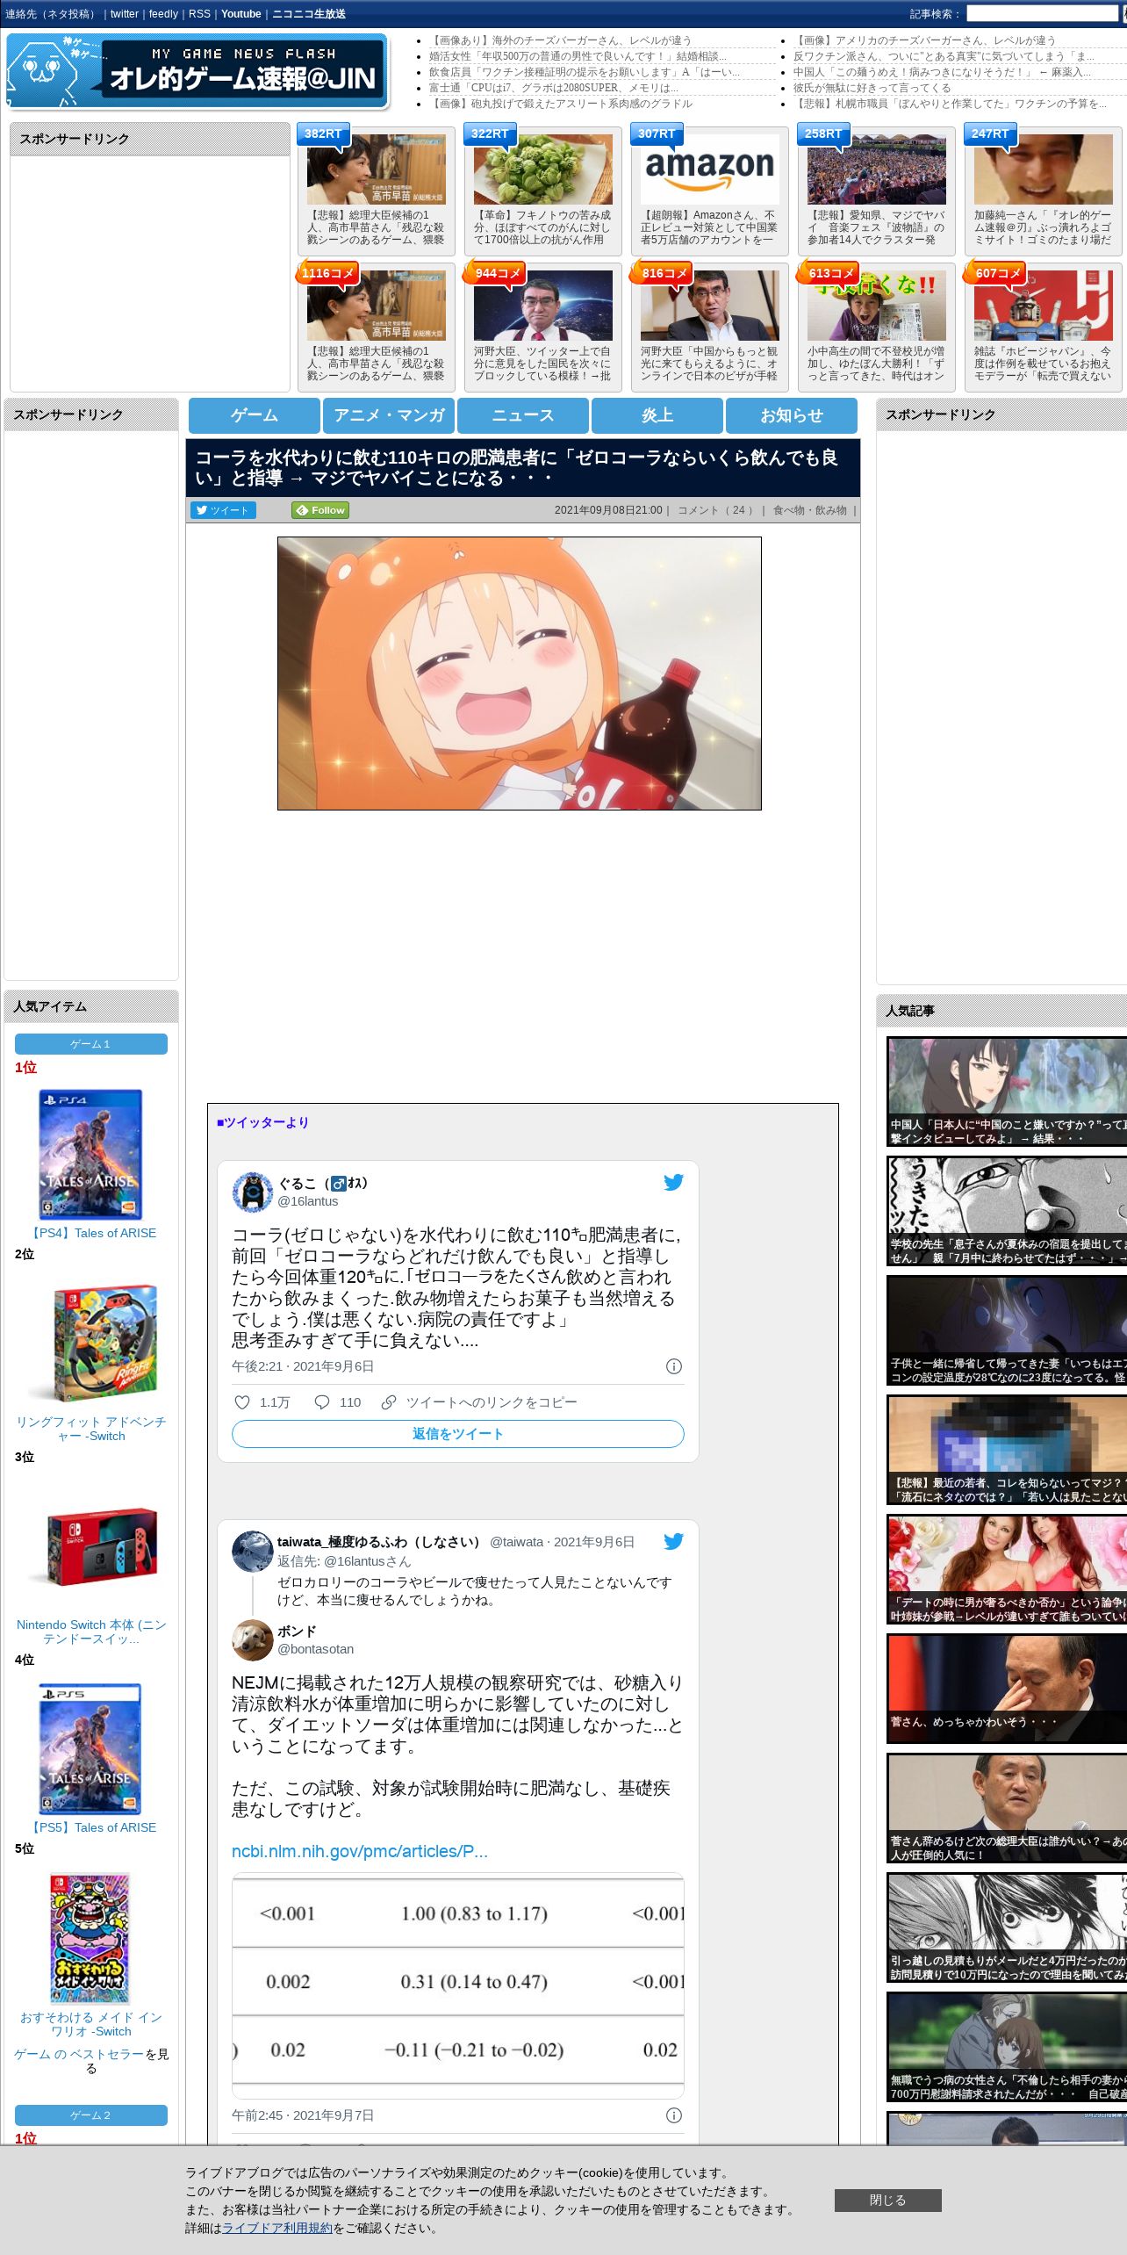Image resolution: width=1127 pixels, height=2255 pixels.
Task: Click the @16lantus handle
Action: [x=307, y=1201]
